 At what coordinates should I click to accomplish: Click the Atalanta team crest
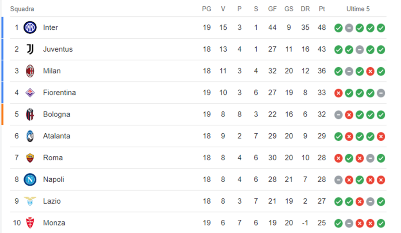click(x=30, y=136)
